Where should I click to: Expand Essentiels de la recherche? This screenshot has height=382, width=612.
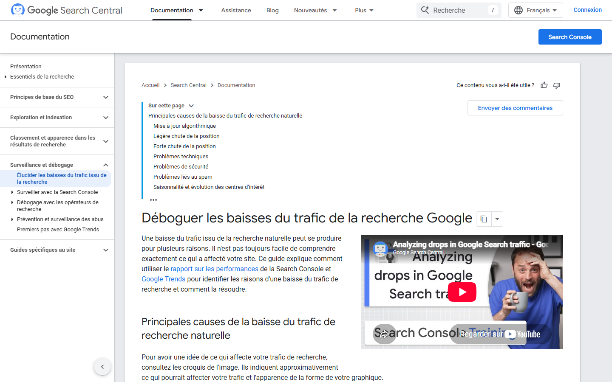(x=6, y=77)
